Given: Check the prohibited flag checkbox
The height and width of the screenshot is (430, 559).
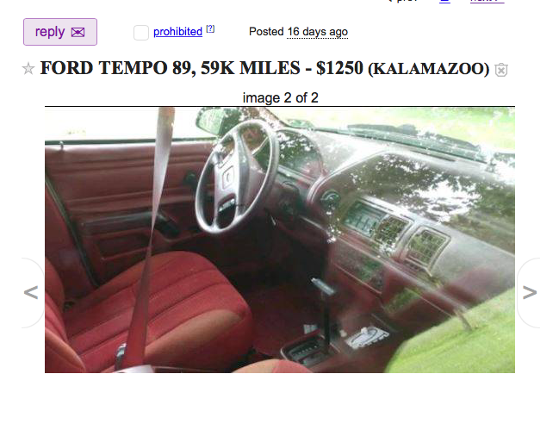Looking at the screenshot, I should coord(140,33).
